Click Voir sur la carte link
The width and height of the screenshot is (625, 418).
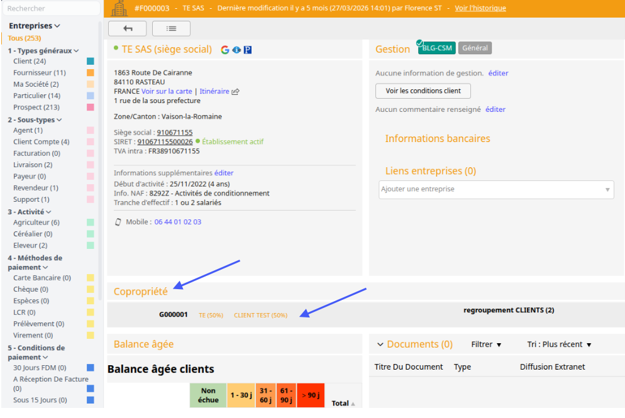167,91
